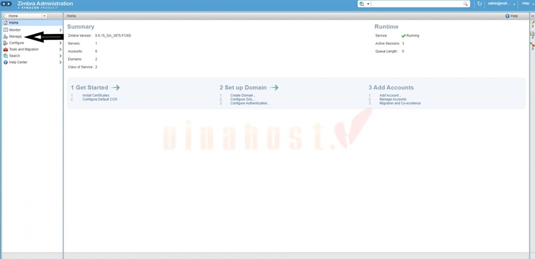Expand the Monitor chevron
This screenshot has height=259, width=535.
click(60, 30)
